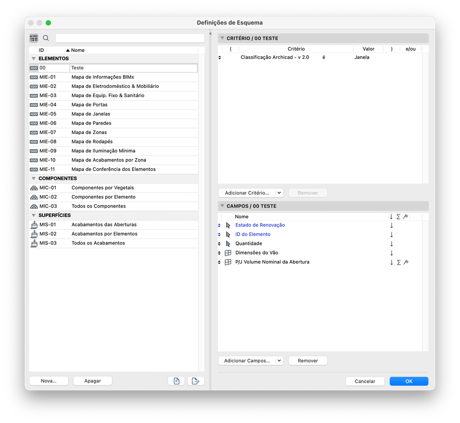Image resolution: width=460 pixels, height=423 pixels.
Task: Click the flag column header icon
Action: pos(406,217)
